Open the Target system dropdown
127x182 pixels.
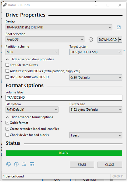coord(96,52)
